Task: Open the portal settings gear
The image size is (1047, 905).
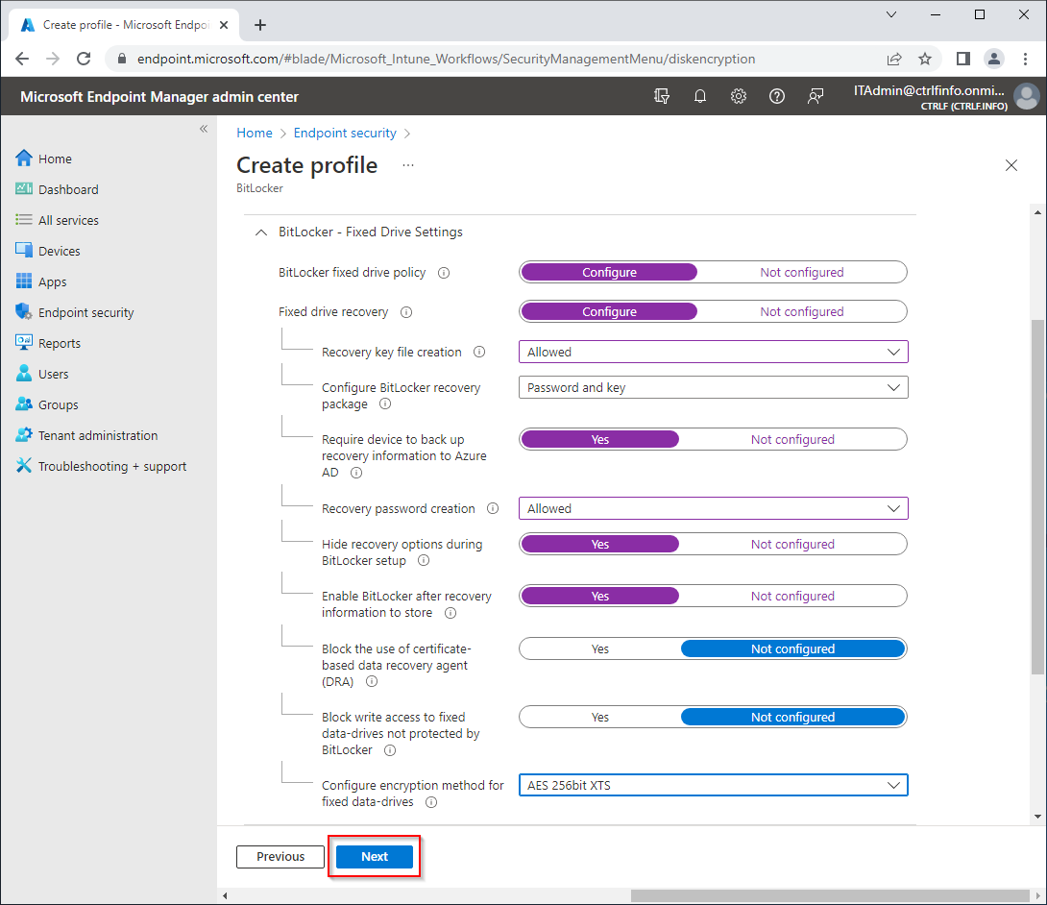Action: (738, 95)
